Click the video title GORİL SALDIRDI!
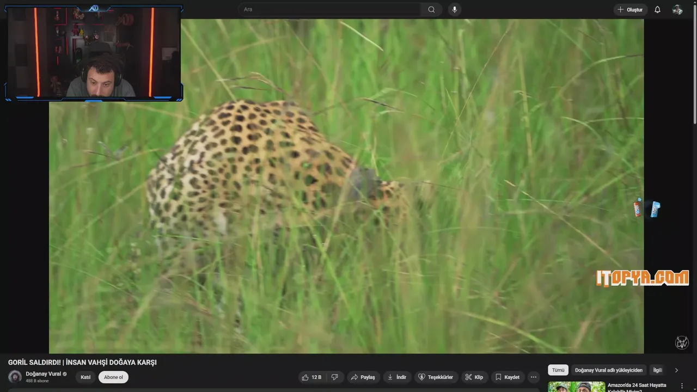This screenshot has width=697, height=392. [x=82, y=363]
